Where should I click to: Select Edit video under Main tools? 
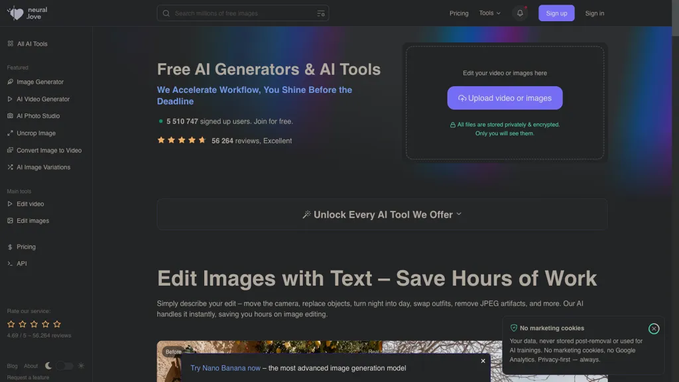30,204
